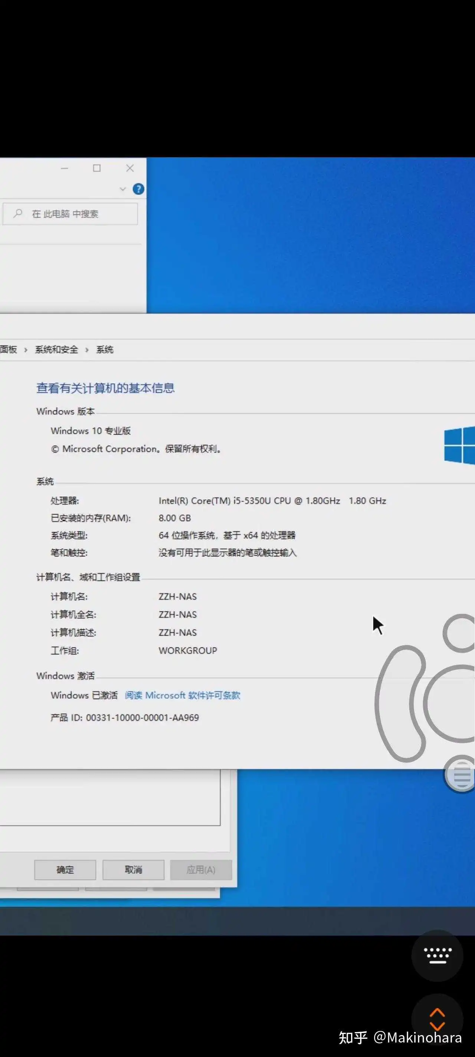This screenshot has width=475, height=1057.
Task: Select the '笔和触控:' label
Action: [x=69, y=552]
